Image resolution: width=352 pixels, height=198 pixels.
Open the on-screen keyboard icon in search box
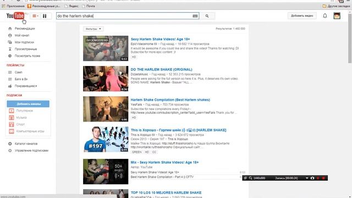click(195, 16)
